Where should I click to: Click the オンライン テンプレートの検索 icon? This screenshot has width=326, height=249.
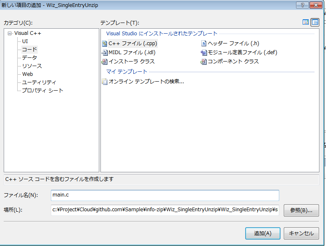click(x=105, y=82)
